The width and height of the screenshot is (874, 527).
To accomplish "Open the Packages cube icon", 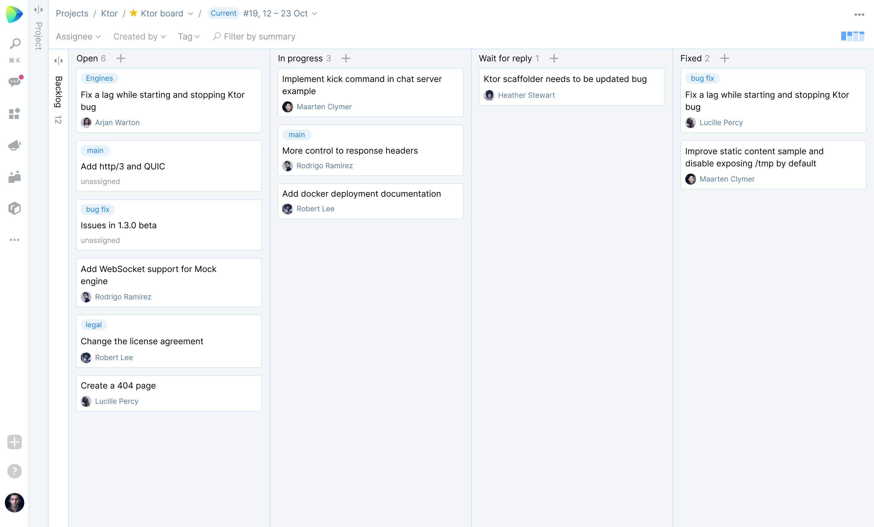I will pyautogui.click(x=15, y=208).
